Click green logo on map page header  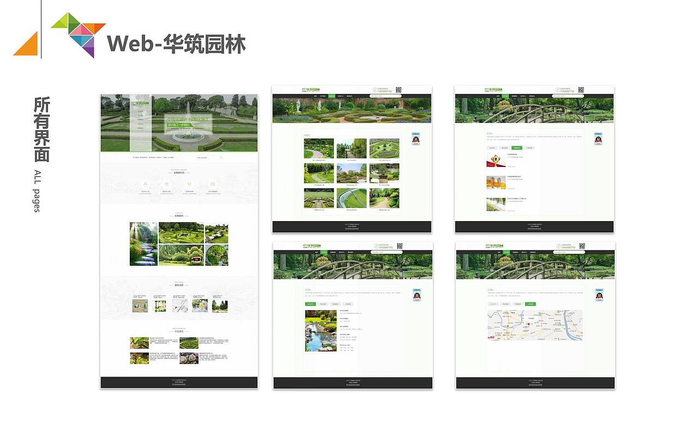(494, 246)
